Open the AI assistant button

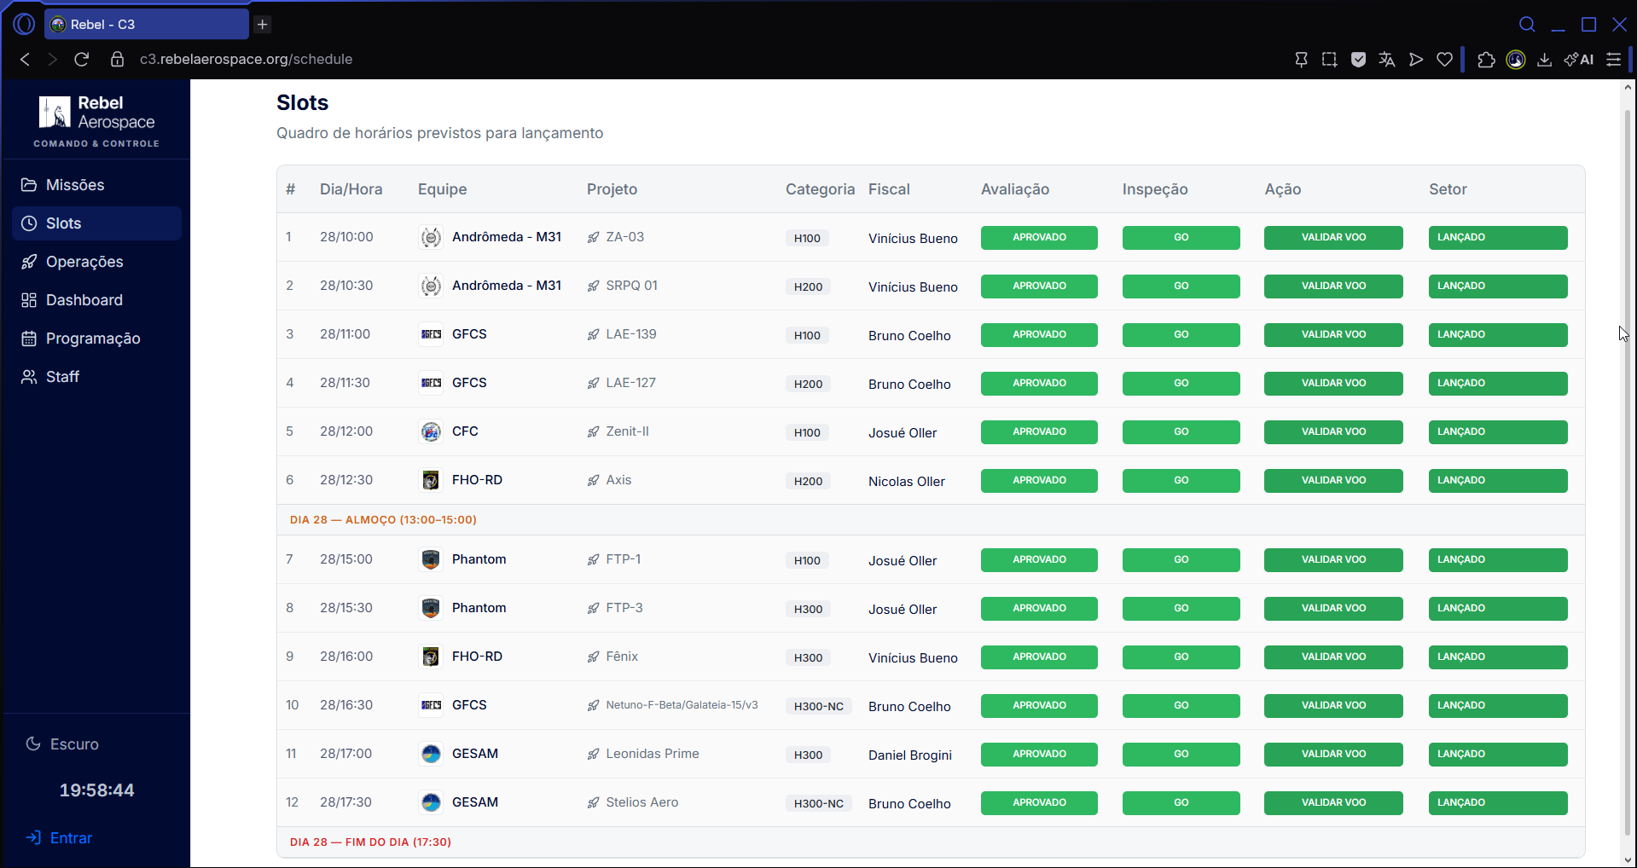coord(1579,59)
